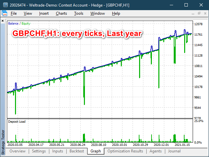Screen dimensions: 209x157
Task: Click the 2020.12.01 date label
Action: 161,145
